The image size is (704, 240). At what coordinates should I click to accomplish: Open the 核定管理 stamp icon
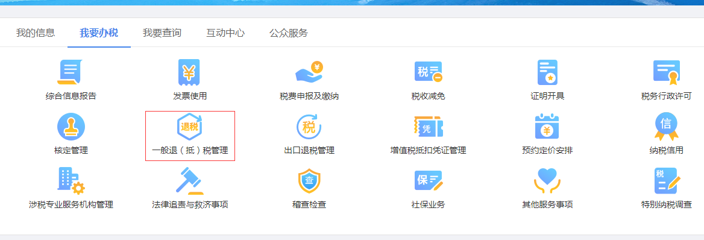coord(71,126)
